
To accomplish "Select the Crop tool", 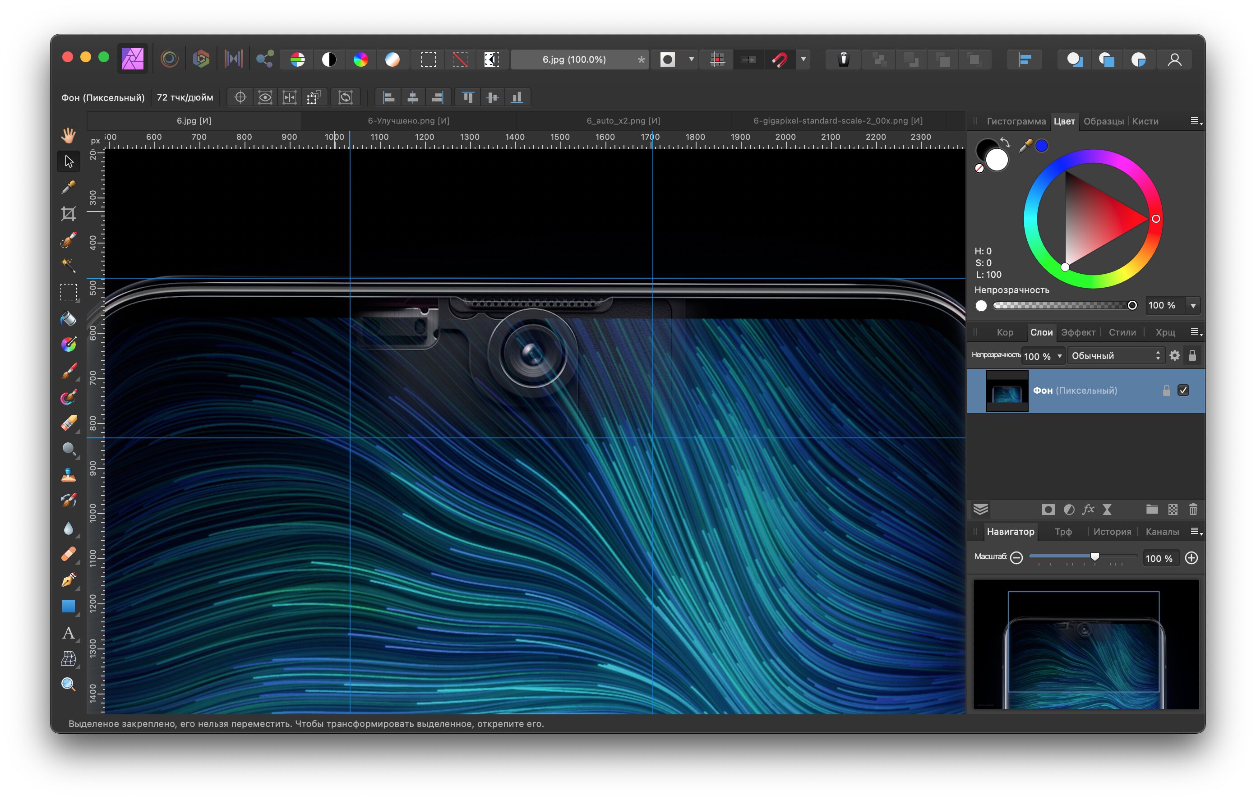I will [x=68, y=213].
